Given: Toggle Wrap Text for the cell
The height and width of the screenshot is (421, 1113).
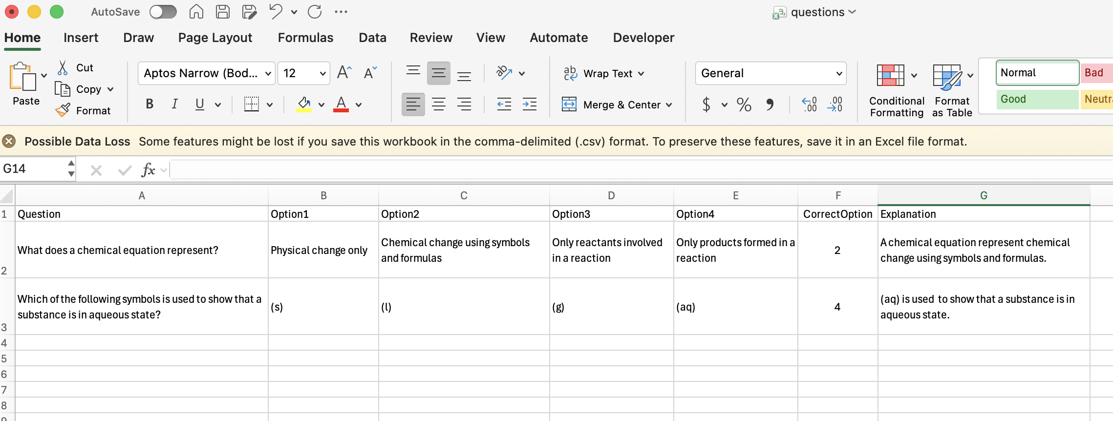Looking at the screenshot, I should pyautogui.click(x=603, y=73).
